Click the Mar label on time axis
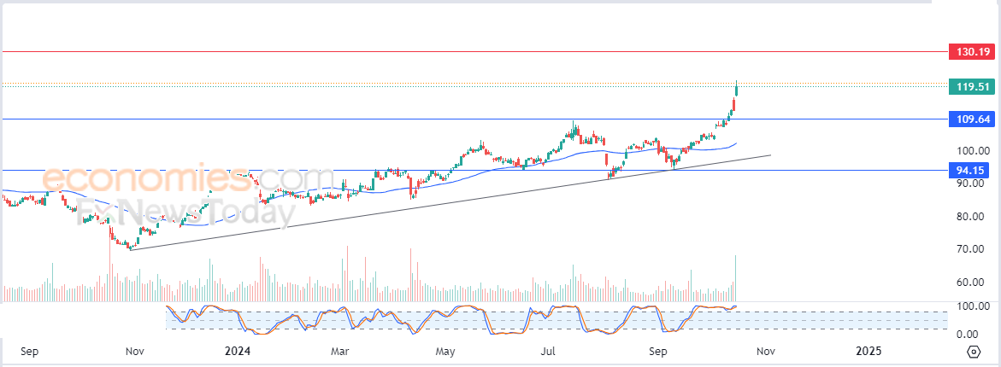This screenshot has height=367, width=1001. [x=340, y=351]
